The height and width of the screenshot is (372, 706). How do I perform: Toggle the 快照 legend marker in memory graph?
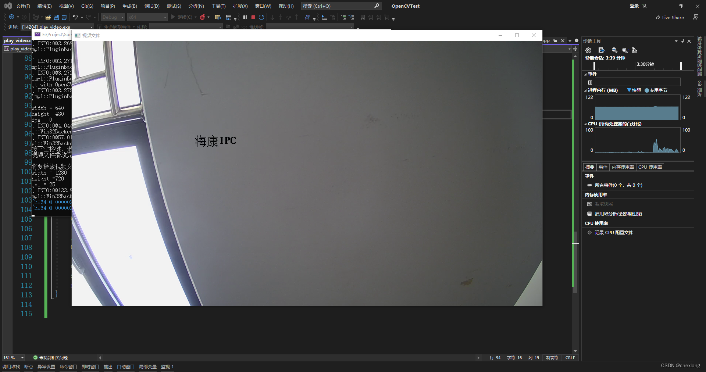coord(629,90)
